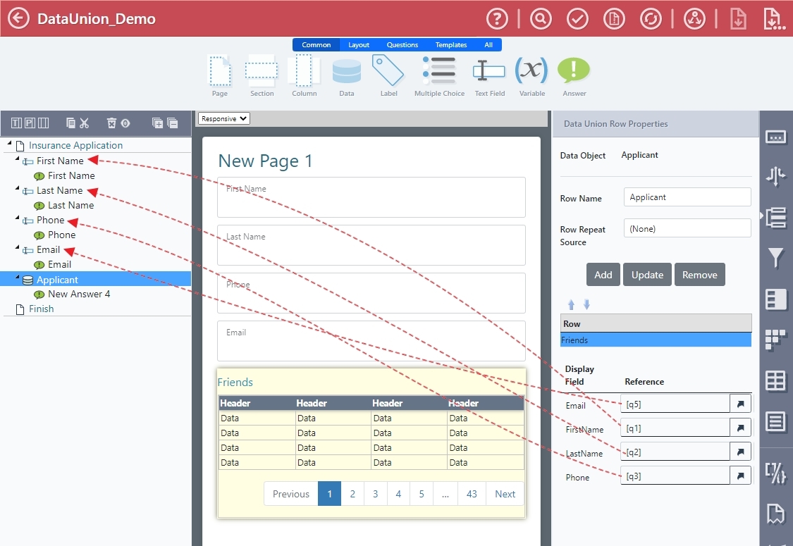Screen dimensions: 793x546
Task: Select New Answer 4 in tree
Action: click(78, 294)
